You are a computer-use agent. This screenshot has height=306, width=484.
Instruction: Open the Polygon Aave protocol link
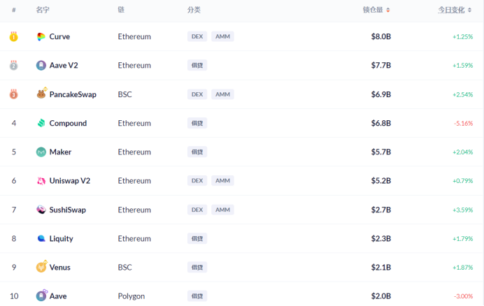point(58,296)
